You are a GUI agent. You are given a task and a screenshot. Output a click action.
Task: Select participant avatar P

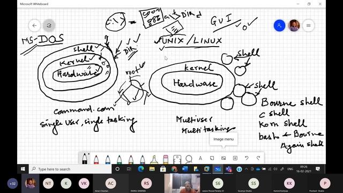tap(325, 183)
